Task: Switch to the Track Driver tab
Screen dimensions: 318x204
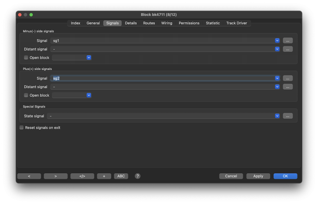Action: 236,23
